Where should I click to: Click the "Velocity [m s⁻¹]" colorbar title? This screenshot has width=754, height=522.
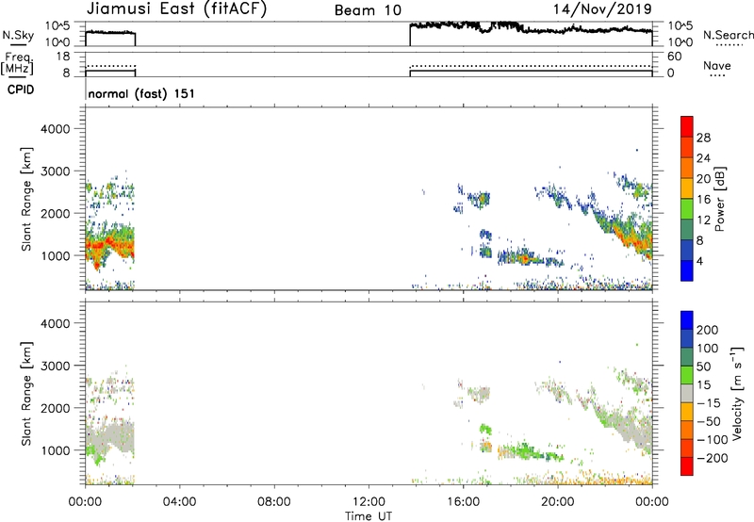[737, 393]
